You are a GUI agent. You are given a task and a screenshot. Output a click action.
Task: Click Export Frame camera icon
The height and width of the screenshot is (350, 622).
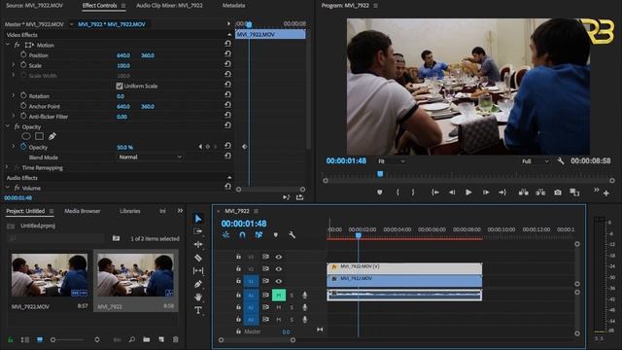[558, 192]
